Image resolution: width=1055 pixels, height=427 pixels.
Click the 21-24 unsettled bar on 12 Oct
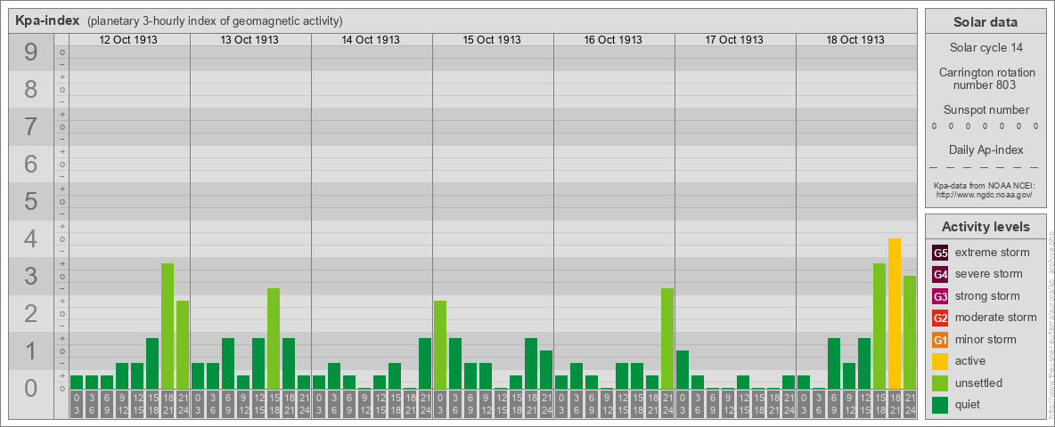183,344
